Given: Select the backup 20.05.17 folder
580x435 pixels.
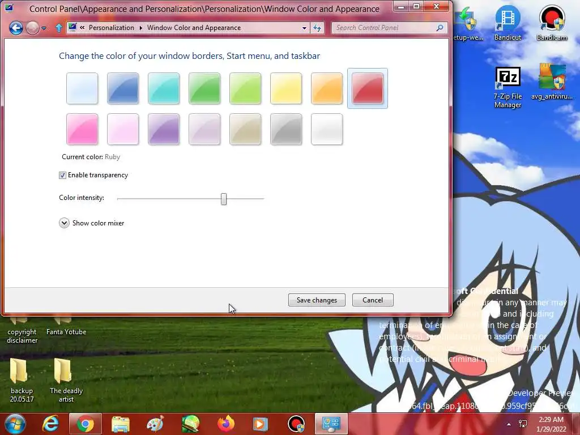Looking at the screenshot, I should [x=22, y=380].
